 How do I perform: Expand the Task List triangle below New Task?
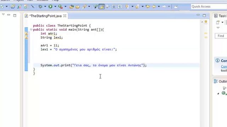[218, 28]
